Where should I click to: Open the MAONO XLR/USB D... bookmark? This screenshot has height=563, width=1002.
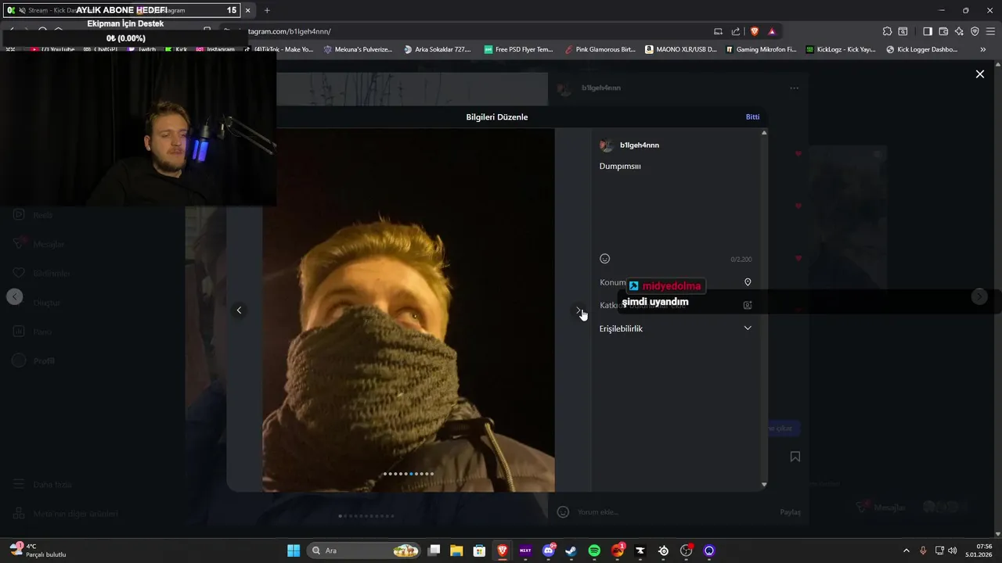(x=681, y=49)
